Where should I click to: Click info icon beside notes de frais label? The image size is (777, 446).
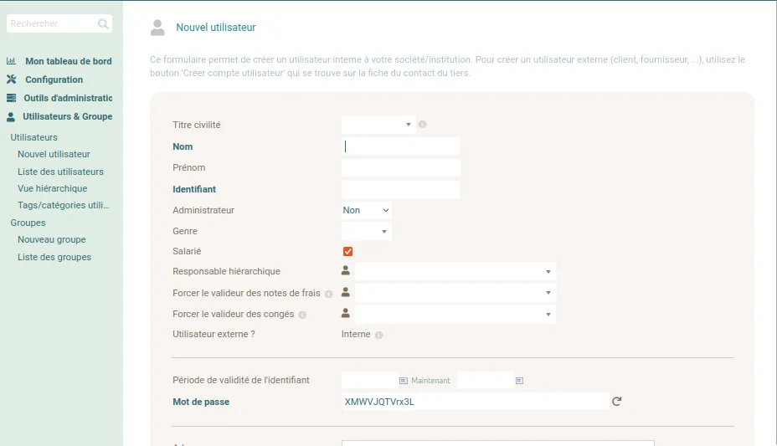(328, 294)
